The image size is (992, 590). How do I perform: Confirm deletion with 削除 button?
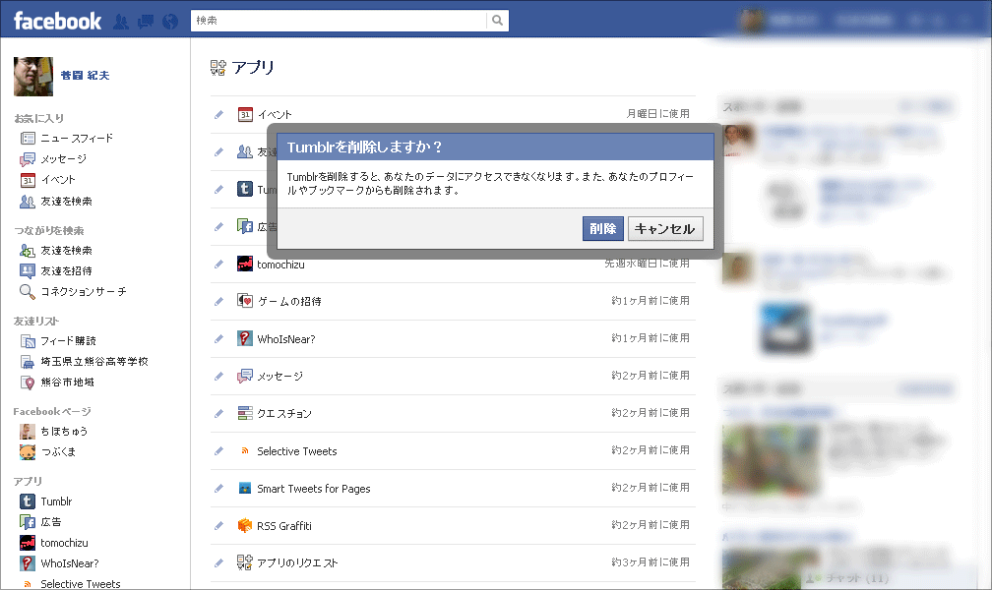603,228
